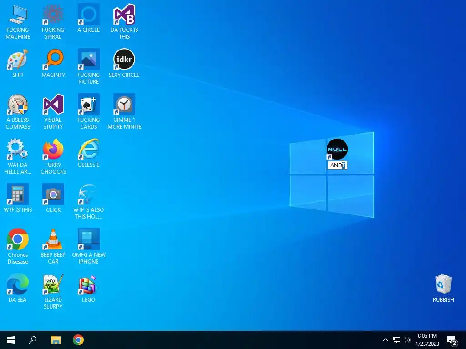Select the MAGINFY magnifier shortcut
Screen dimensions: 466x349
tap(53, 60)
